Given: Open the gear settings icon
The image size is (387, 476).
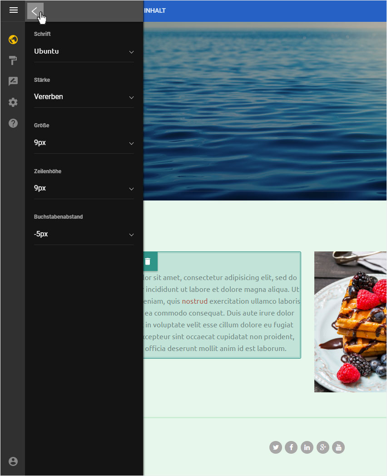Looking at the screenshot, I should 13,102.
